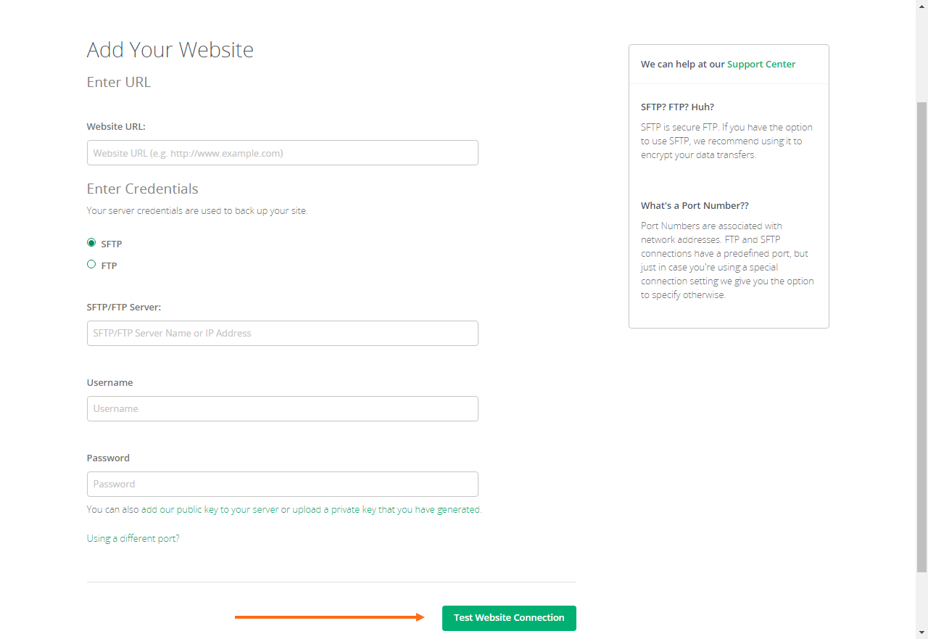Screen dimensions: 928x639
Task: Click the Website URL input field
Action: 282,153
